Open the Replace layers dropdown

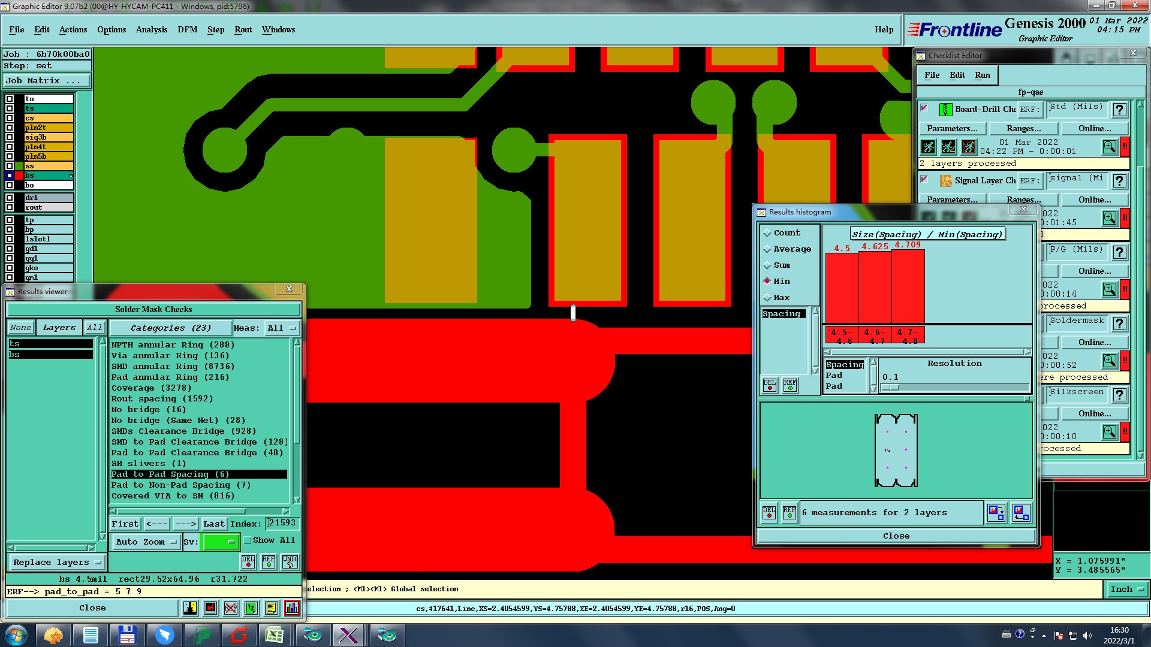(x=57, y=563)
